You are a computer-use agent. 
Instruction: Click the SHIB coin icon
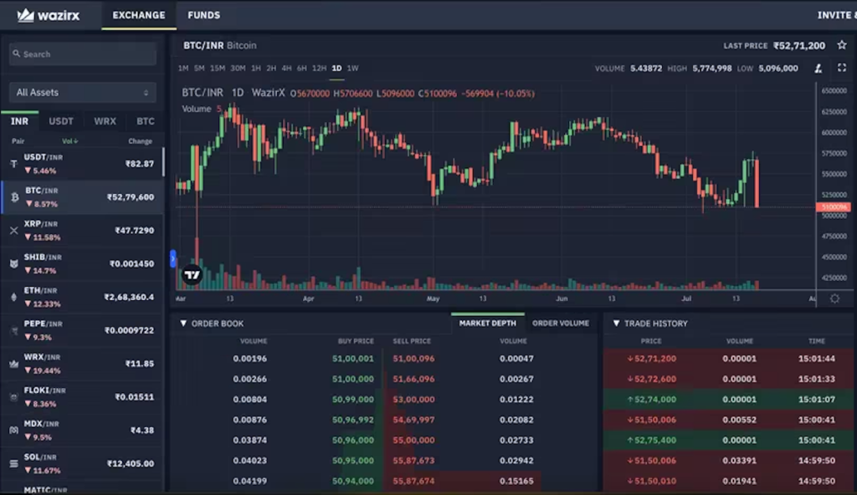tap(13, 264)
